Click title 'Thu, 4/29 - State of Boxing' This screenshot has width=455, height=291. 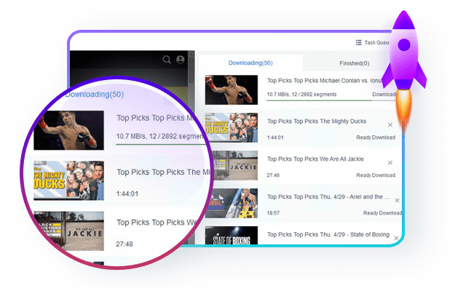(355, 234)
